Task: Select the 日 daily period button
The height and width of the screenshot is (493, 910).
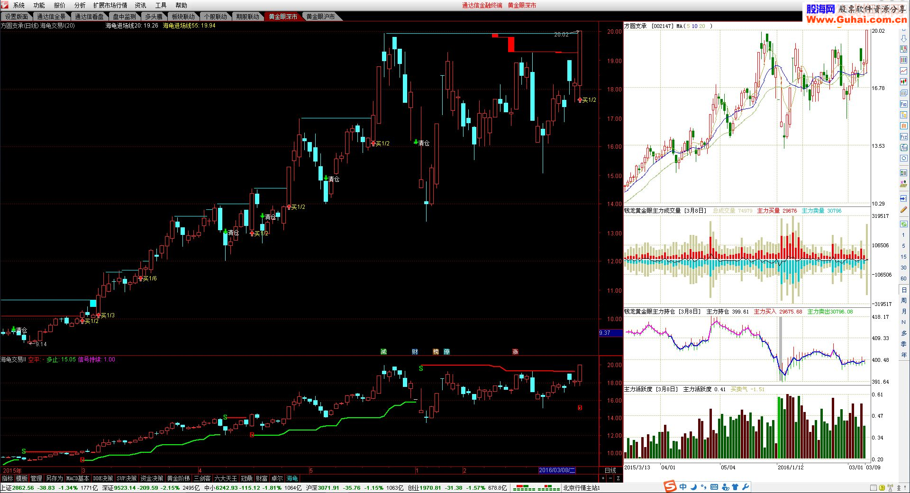Action: click(x=903, y=290)
